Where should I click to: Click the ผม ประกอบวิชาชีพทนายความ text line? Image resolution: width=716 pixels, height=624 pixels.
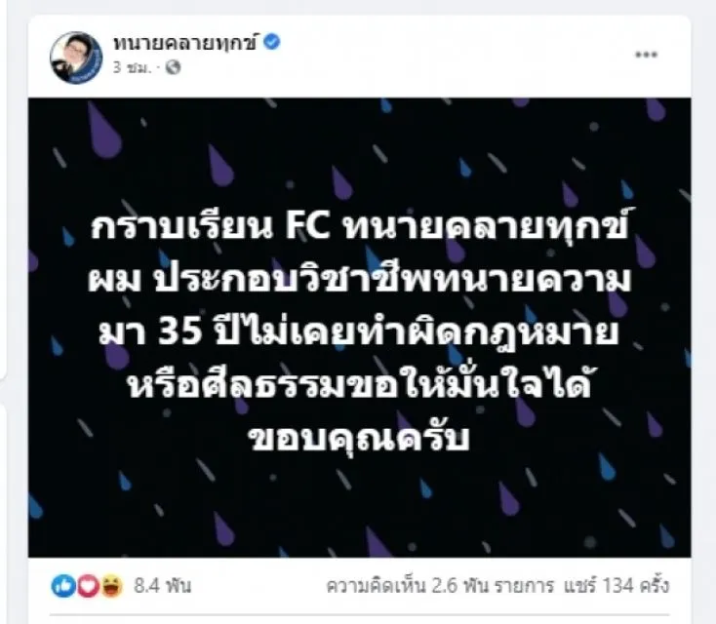click(359, 280)
